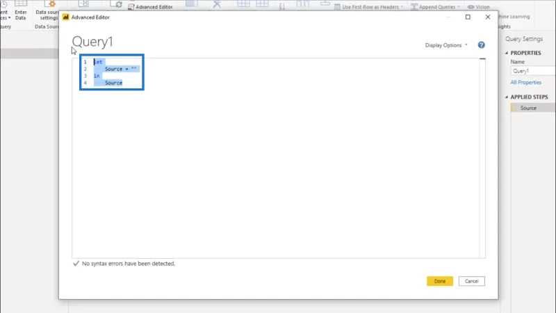Collapse the PROPERTIES section in Query Settings
Image resolution: width=556 pixels, height=313 pixels.
point(507,53)
